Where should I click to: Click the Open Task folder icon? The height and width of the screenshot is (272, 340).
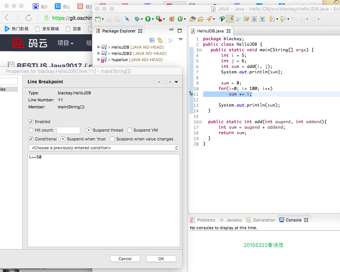tap(201, 19)
